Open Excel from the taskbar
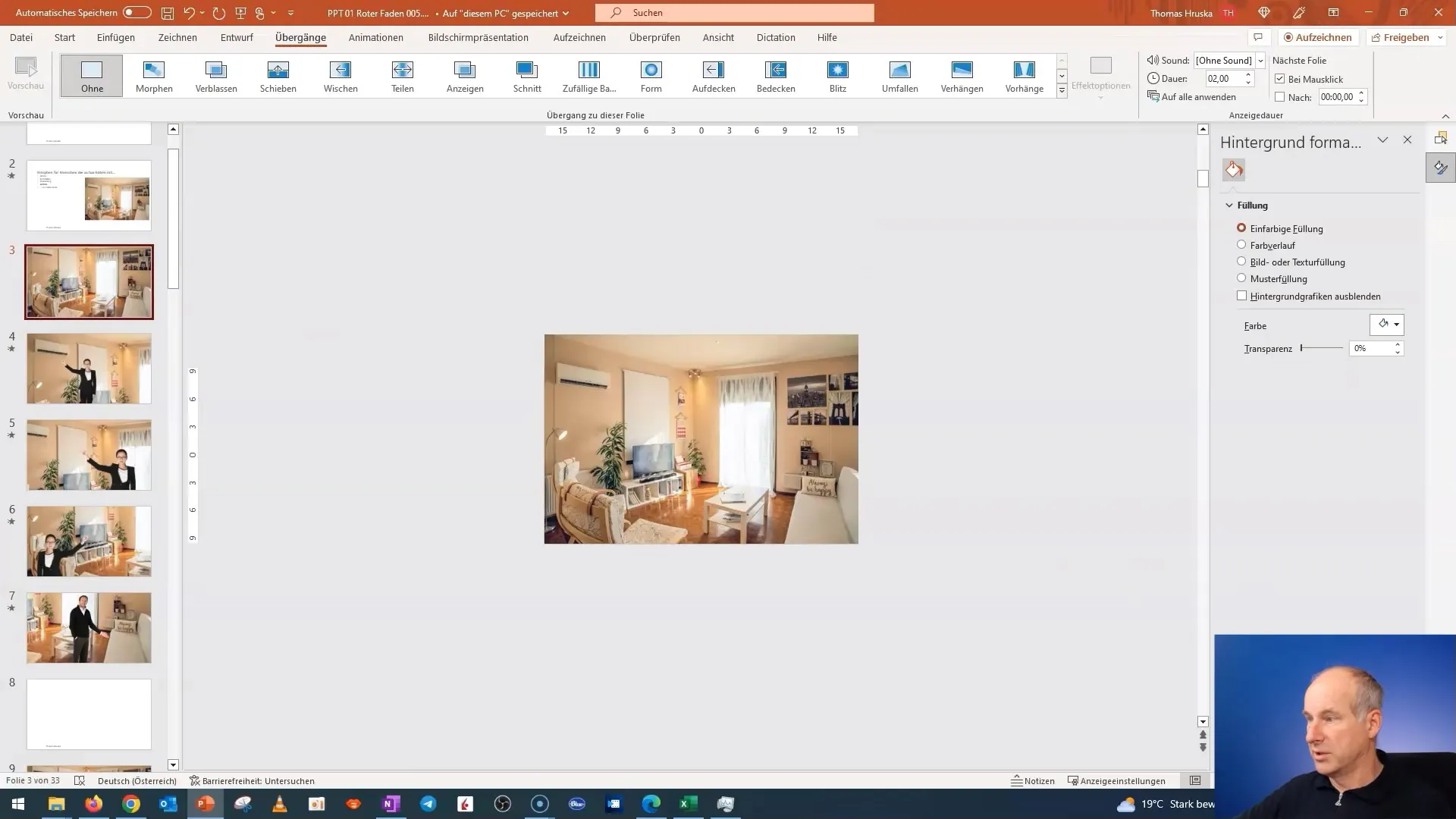 [688, 804]
